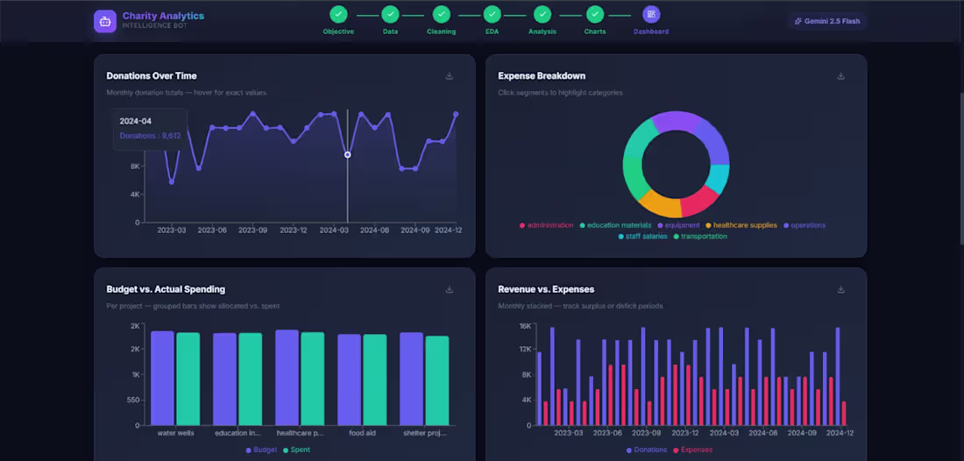Click the Analysis step label
This screenshot has height=461, width=964.
coord(542,32)
